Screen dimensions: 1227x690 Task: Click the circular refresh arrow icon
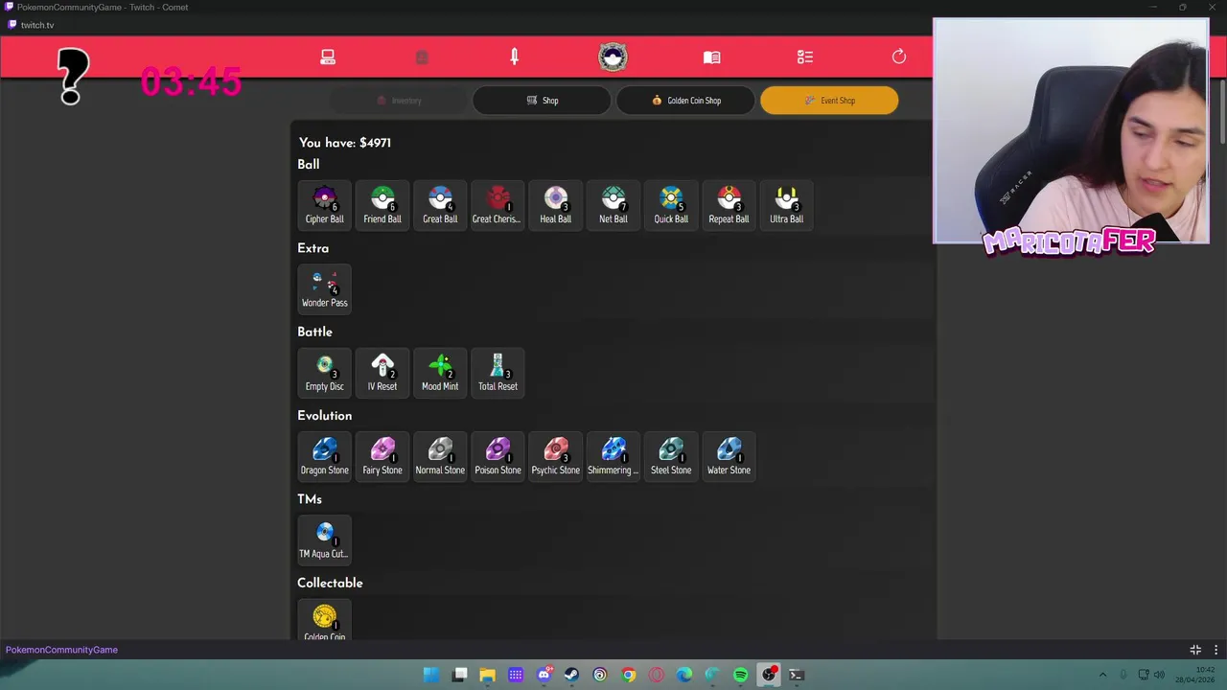click(x=899, y=57)
